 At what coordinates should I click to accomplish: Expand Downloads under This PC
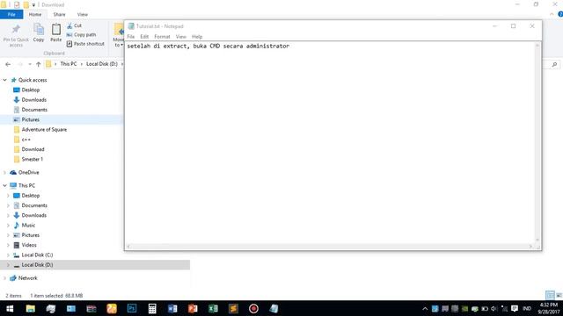pos(8,215)
